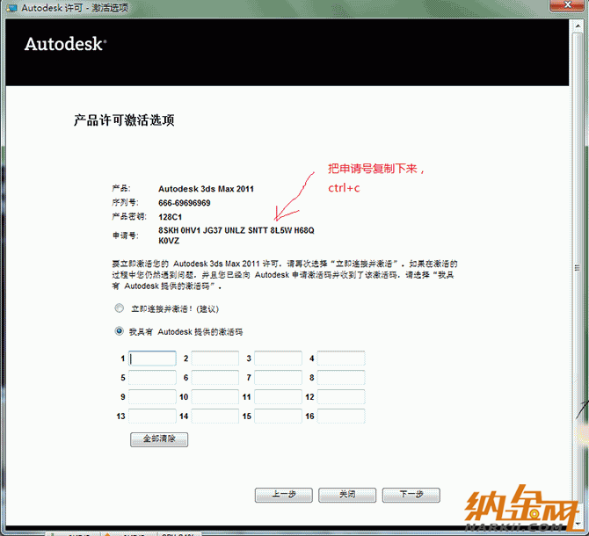Click the 产品许可激活选项 heading
The width and height of the screenshot is (589, 536).
[124, 120]
